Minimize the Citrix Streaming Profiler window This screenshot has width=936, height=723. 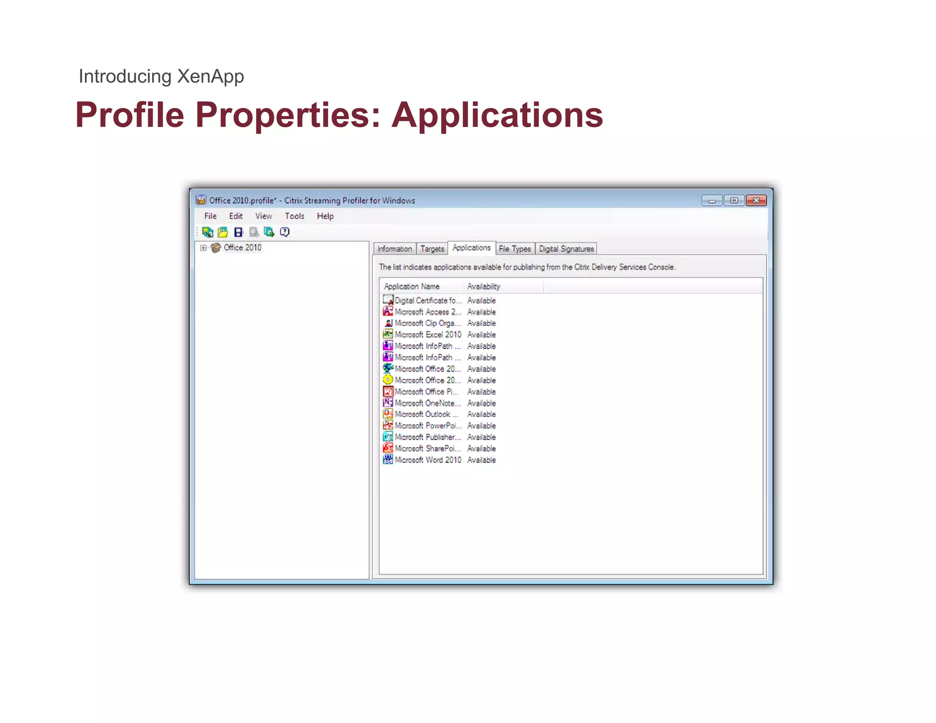tap(712, 201)
